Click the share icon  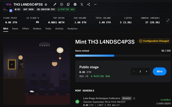[88, 4]
